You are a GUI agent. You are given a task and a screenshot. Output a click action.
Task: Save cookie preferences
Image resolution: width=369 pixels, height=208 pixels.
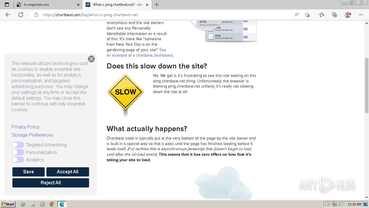pos(29,172)
